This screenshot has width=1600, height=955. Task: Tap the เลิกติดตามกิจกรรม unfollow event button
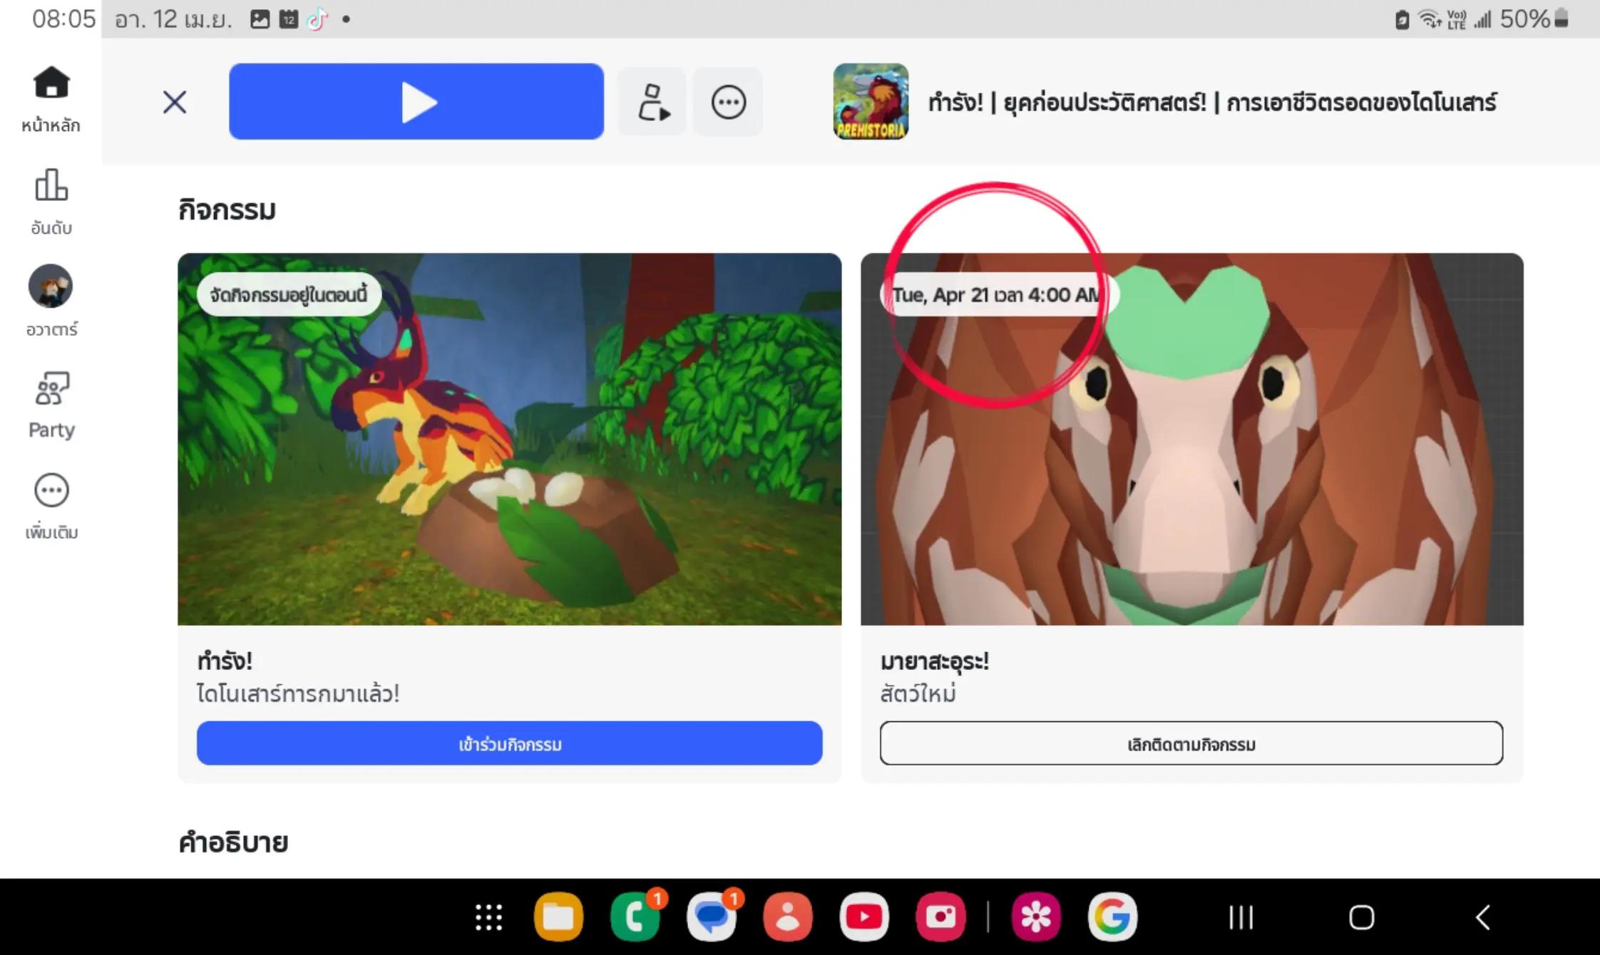pos(1191,743)
